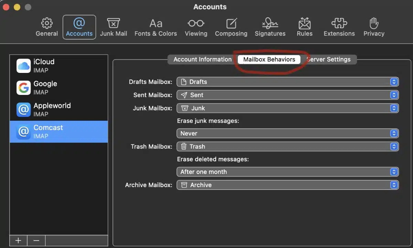413x248 pixels.
Task: Switch to Mailbox Behaviors tab
Action: 269,59
